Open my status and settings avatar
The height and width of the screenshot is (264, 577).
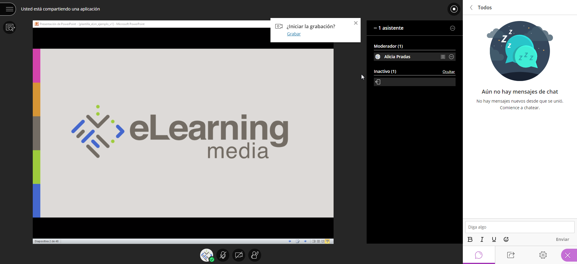[207, 255]
